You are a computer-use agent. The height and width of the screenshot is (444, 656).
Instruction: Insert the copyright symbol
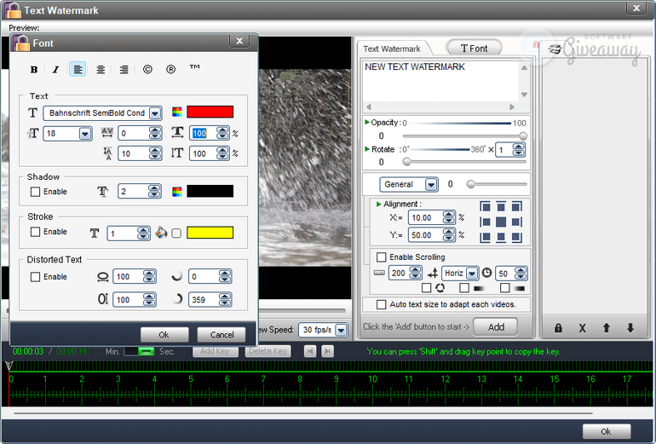point(147,70)
